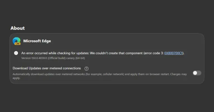The width and height of the screenshot is (214, 112).
Task: Toggle Download Updates over metered connections switch
Action: 197,73
